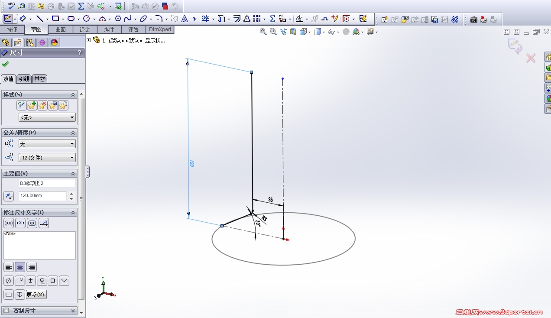Screen dimensions: 551x318
Task: Select the Convert Entities tool
Action: point(221,19)
